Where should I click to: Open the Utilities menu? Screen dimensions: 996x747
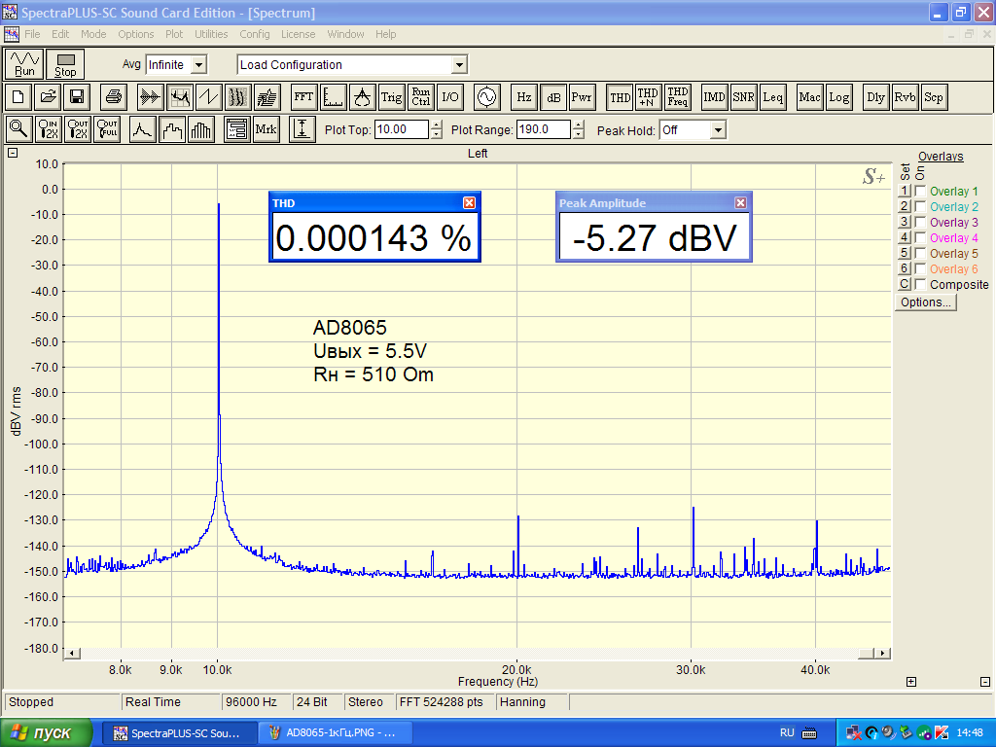coord(211,34)
